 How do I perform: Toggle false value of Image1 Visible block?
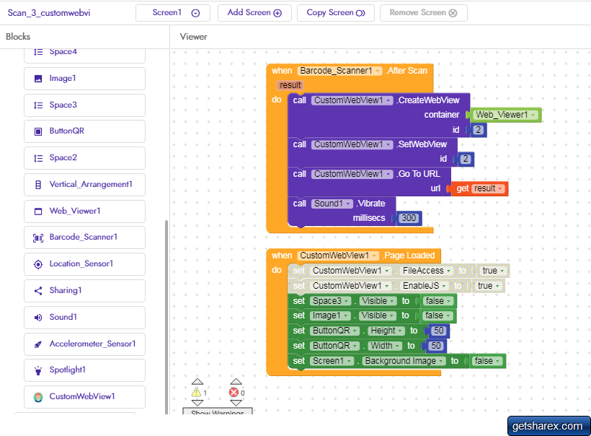click(438, 315)
